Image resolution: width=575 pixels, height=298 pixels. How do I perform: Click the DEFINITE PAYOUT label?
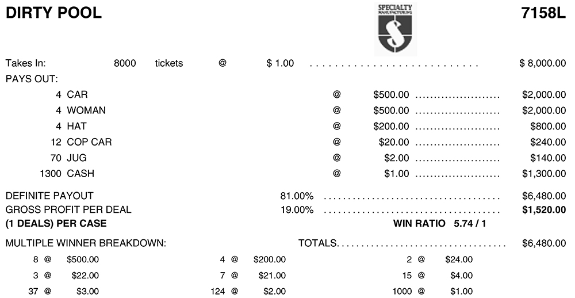tap(49, 196)
